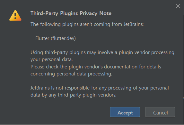Close the dialog with the X icon
The image size is (184, 125).
(178, 6)
